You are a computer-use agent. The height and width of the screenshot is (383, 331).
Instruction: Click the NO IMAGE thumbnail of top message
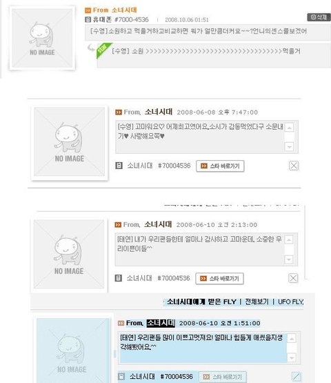pyautogui.click(x=42, y=38)
